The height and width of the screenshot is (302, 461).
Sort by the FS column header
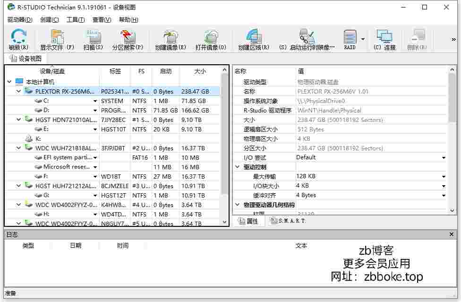(x=141, y=71)
